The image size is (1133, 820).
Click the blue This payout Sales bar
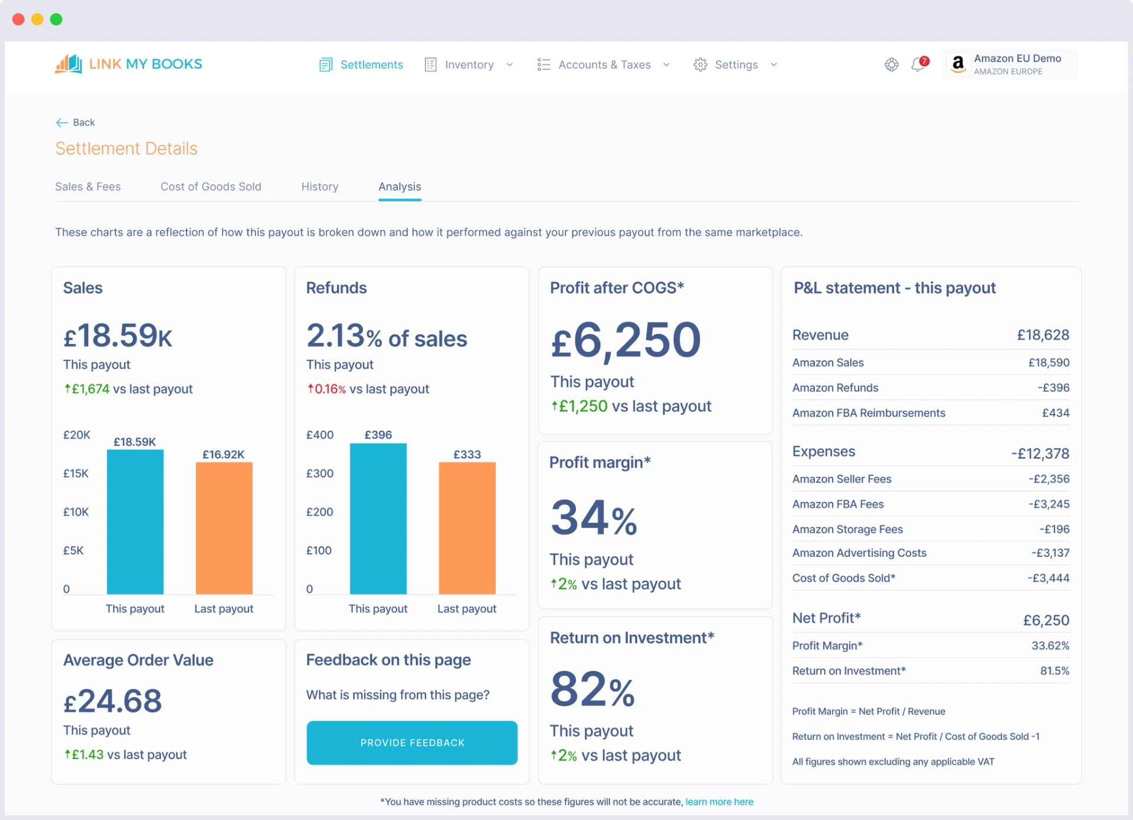(135, 522)
